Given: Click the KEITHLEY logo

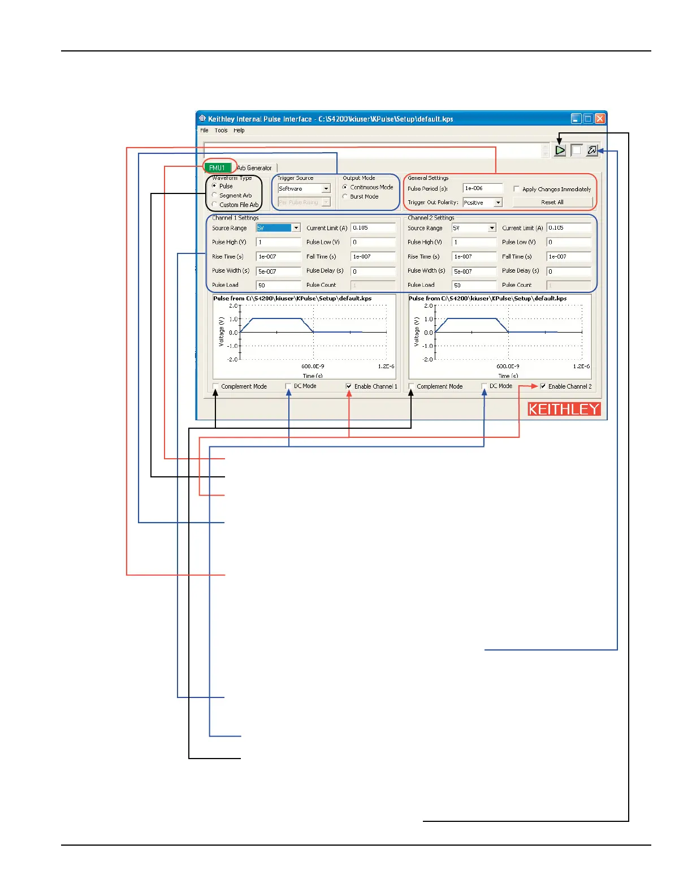Looking at the screenshot, I should coord(564,409).
